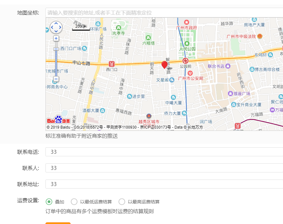The image size is (283, 224).
Task: Click the Baidu map logo
Action: [x=58, y=120]
